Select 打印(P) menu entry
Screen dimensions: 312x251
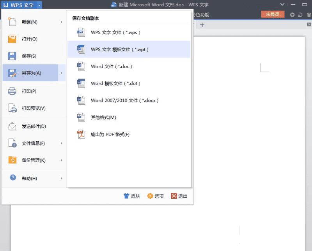coord(34,91)
